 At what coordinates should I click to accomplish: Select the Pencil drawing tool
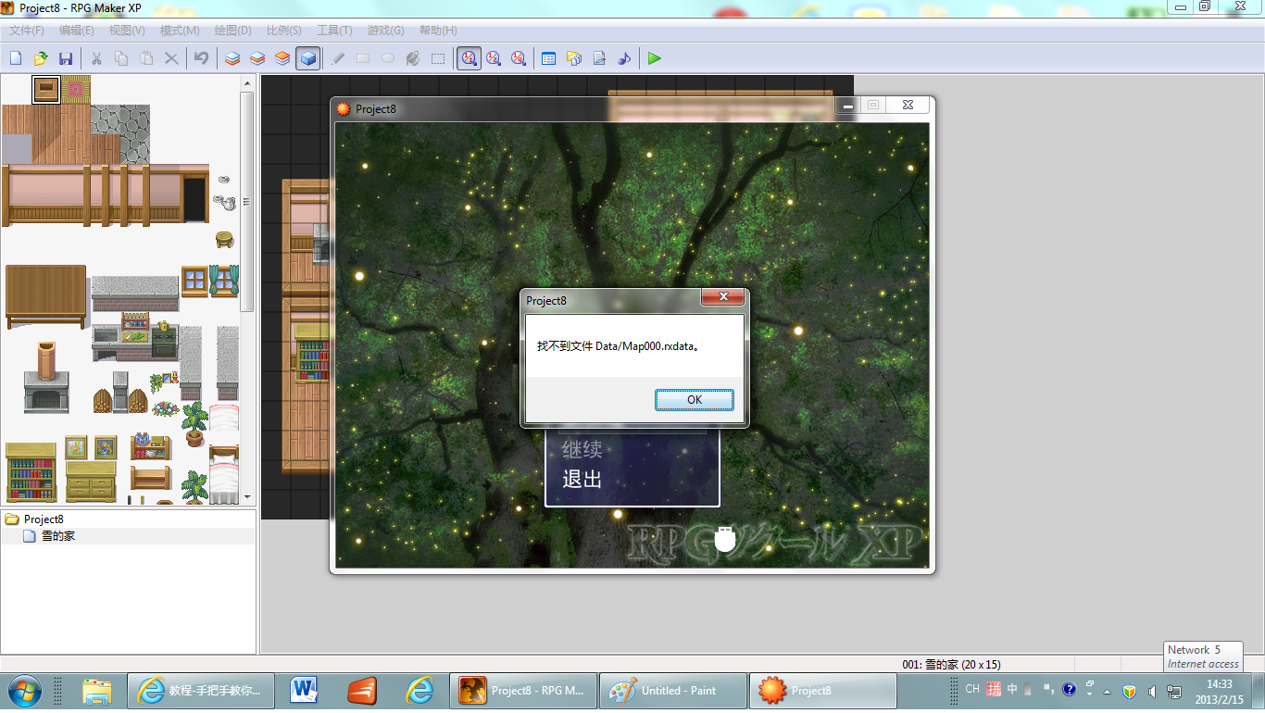click(338, 58)
